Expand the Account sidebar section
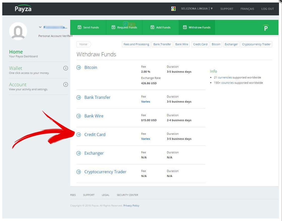The height and width of the screenshot is (221, 282). point(66,85)
